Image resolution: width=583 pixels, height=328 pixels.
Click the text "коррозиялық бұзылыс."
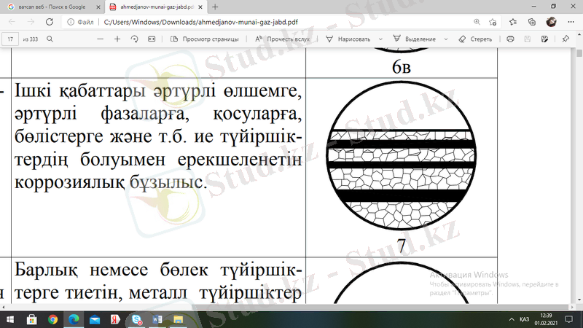[x=111, y=182]
